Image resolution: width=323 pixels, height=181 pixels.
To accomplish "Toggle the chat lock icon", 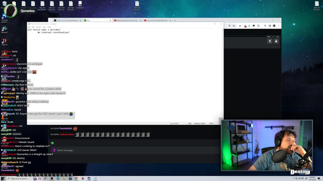I will coord(276,41).
